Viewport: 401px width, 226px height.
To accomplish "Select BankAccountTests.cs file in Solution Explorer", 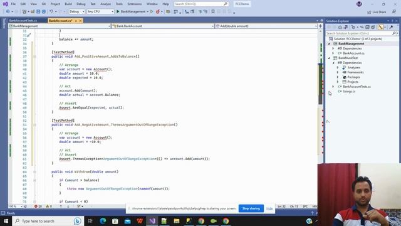I will pos(357,87).
